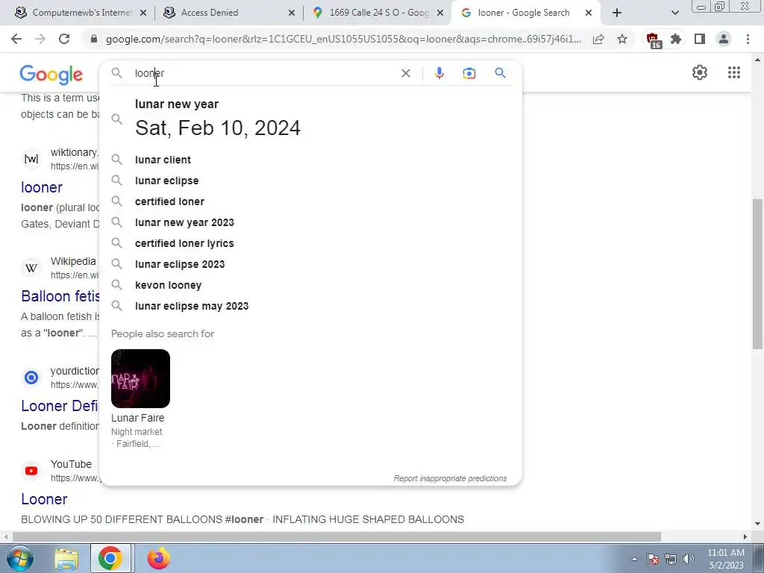This screenshot has width=764, height=573.
Task: View site information via the padlock icon
Action: coord(94,39)
